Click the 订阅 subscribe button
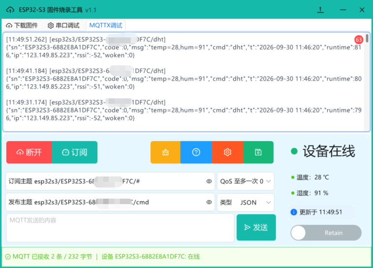 (x=75, y=152)
